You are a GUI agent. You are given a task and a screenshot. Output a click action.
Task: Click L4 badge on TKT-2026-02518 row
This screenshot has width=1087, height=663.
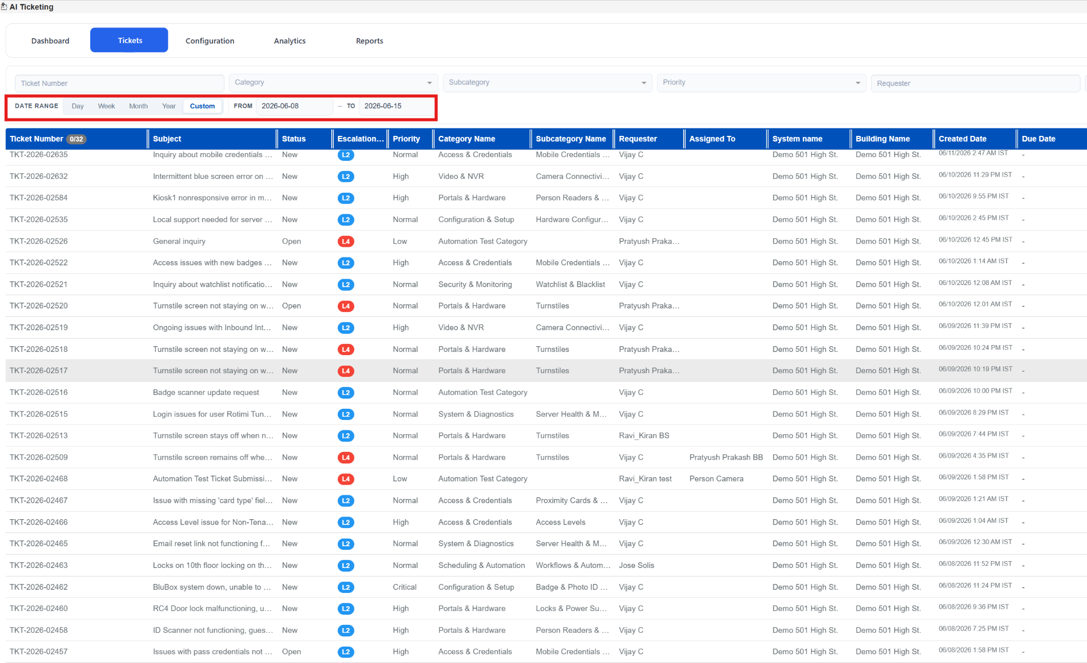(346, 349)
